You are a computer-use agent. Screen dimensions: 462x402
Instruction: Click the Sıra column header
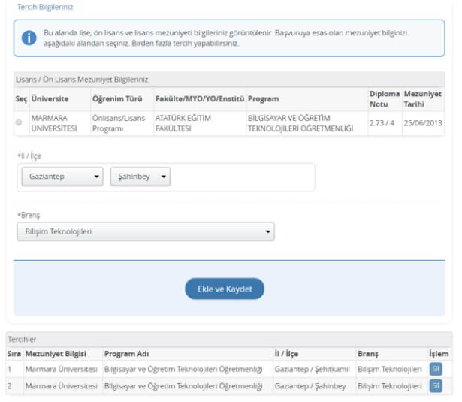pos(14,354)
